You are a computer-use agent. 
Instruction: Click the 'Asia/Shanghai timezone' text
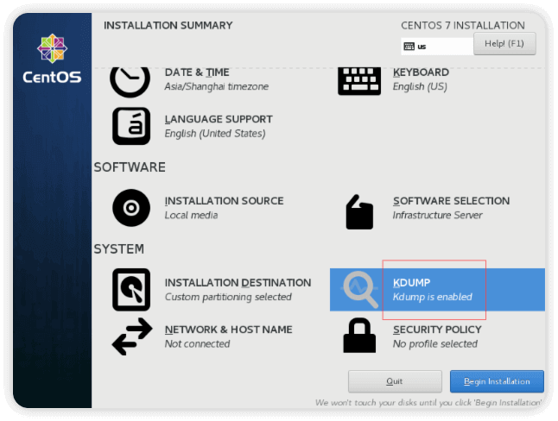[x=216, y=86]
